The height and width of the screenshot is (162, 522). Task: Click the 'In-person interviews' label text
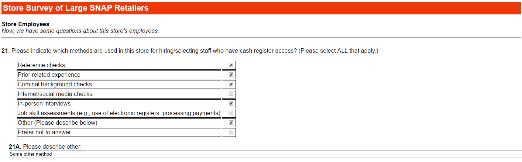[44, 104]
